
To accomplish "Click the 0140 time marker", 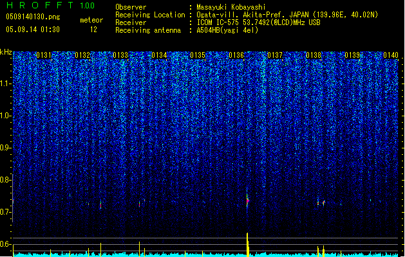I will pos(391,55).
